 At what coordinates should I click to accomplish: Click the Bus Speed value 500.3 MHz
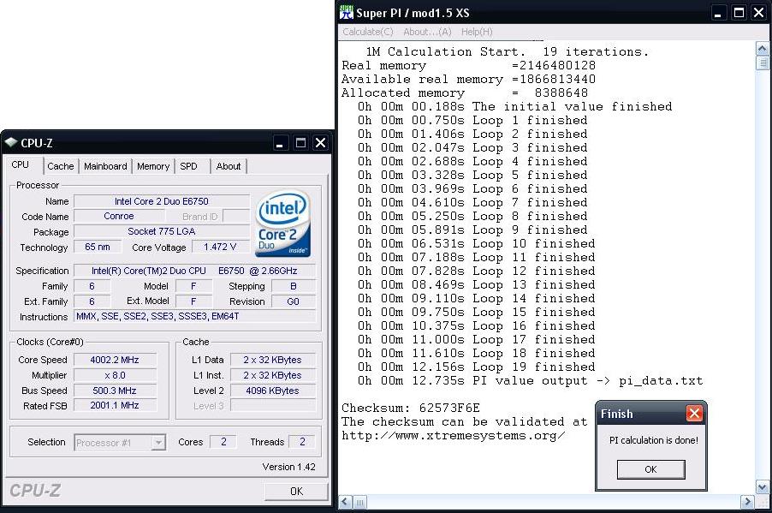[115, 391]
